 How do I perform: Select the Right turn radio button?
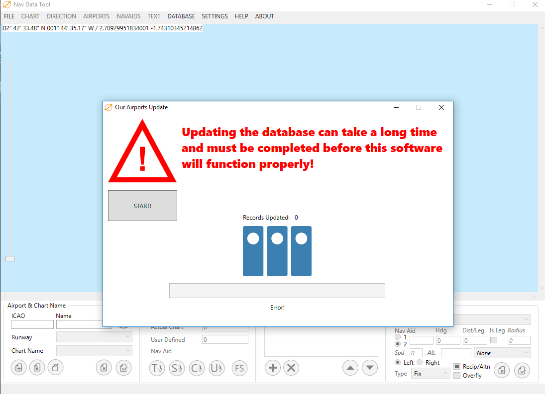pyautogui.click(x=420, y=363)
